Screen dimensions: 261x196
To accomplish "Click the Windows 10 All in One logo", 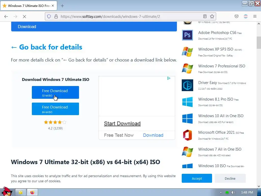I will click(187, 118).
